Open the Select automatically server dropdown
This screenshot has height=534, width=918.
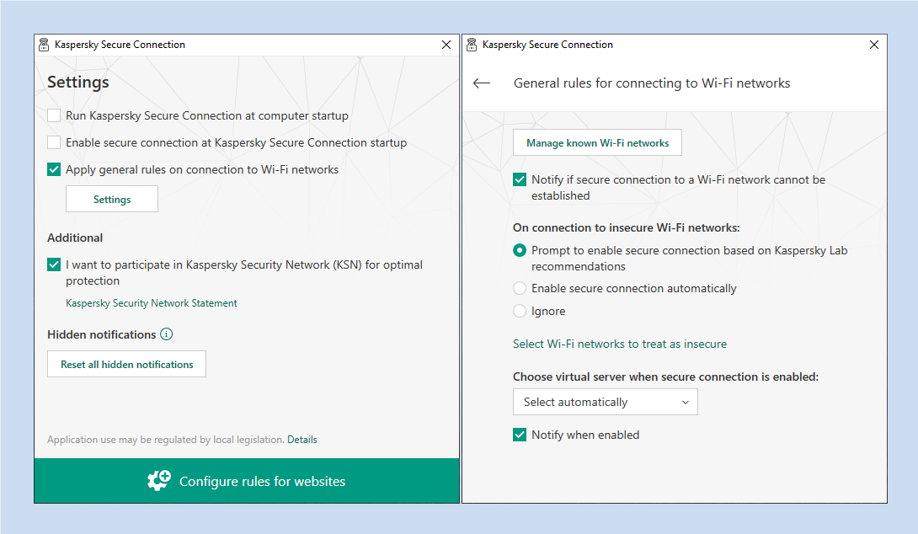point(605,402)
